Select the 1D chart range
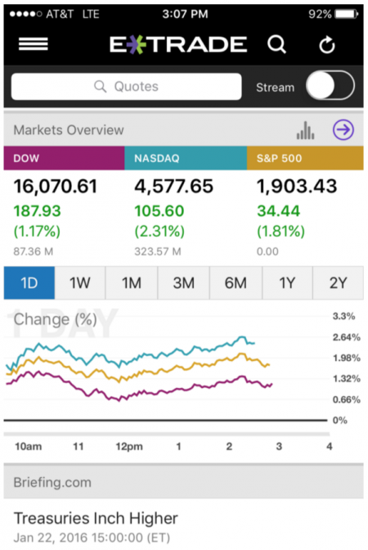This screenshot has height=550, width=368. pyautogui.click(x=29, y=282)
